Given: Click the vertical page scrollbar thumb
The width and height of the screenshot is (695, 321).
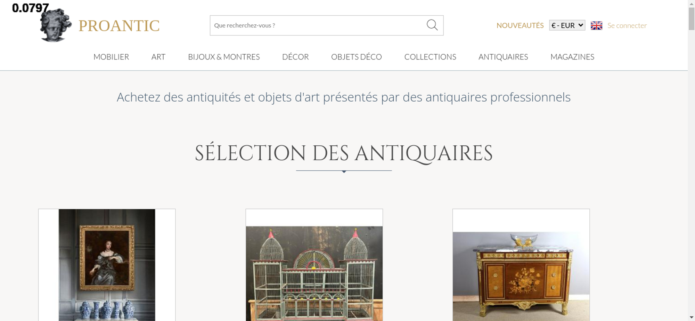Looking at the screenshot, I should tap(691, 19).
